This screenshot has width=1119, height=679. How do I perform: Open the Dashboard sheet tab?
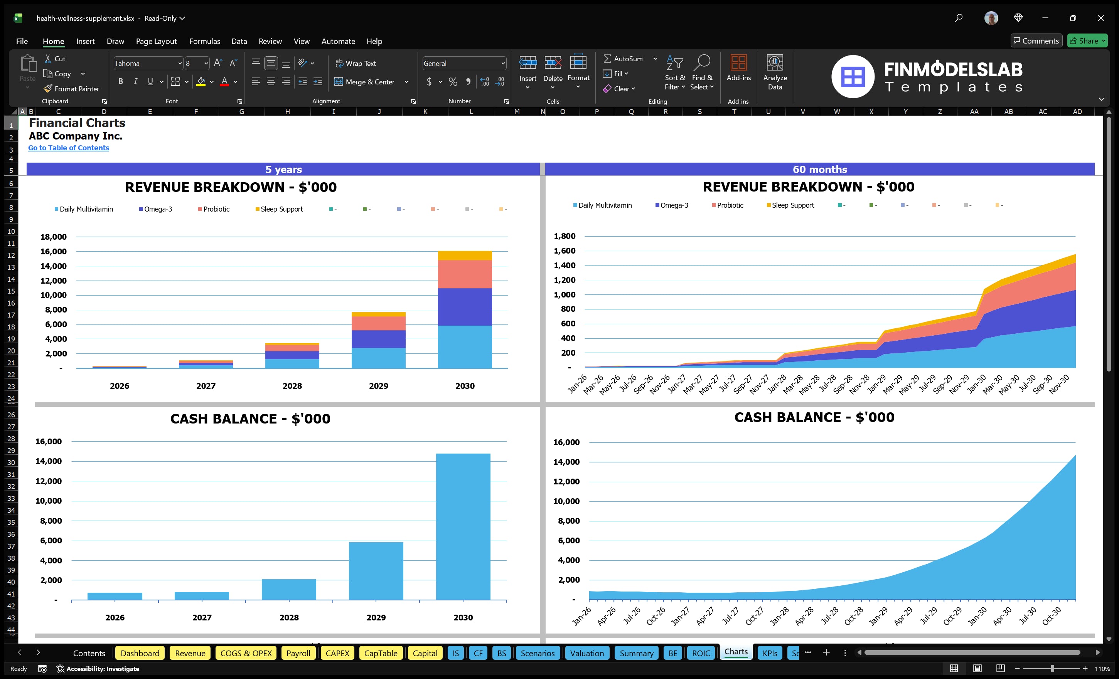point(140,653)
